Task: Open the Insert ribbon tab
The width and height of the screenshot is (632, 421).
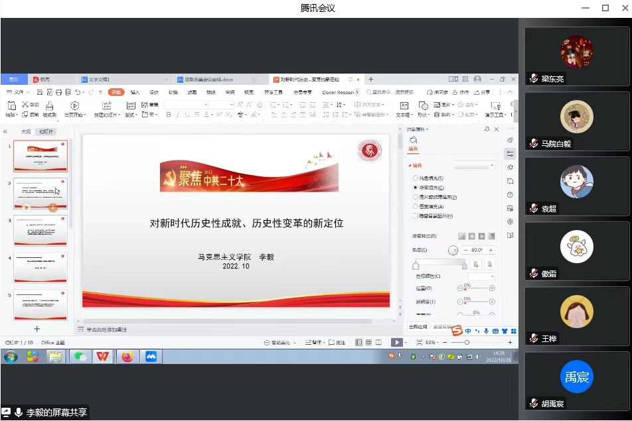Action: click(x=135, y=92)
